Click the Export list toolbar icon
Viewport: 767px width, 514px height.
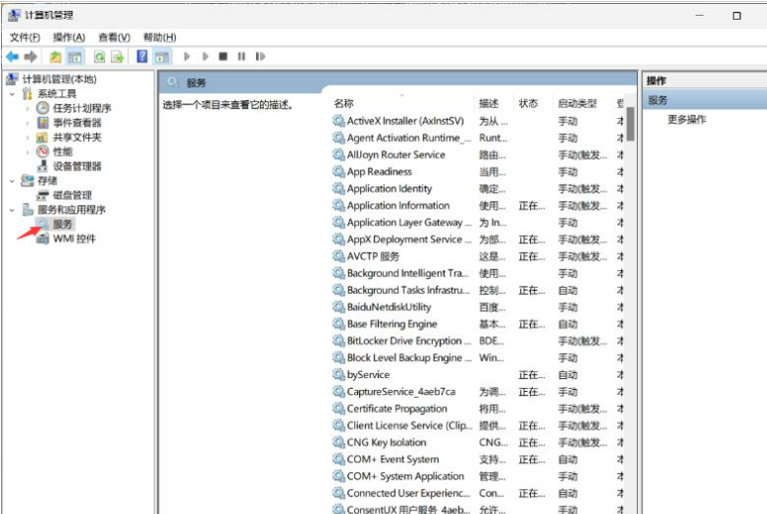point(117,57)
